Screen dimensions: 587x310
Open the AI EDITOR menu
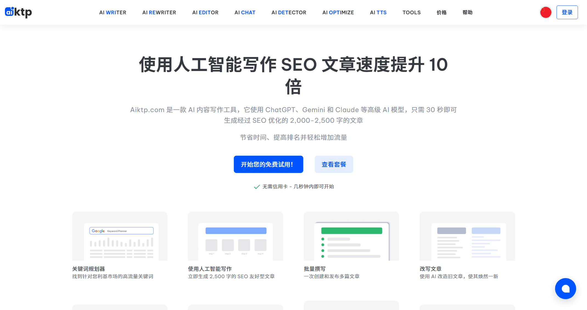pyautogui.click(x=205, y=12)
